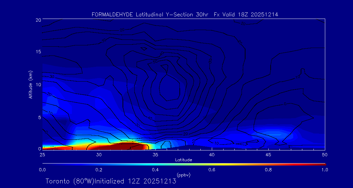Select latitude axis tick label 25
This screenshot has height=188, width=353.
[x=42, y=154]
